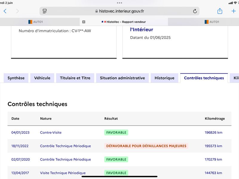This screenshot has height=179, width=239.
Task: Open the page reader format icon
Action: click(45, 11)
